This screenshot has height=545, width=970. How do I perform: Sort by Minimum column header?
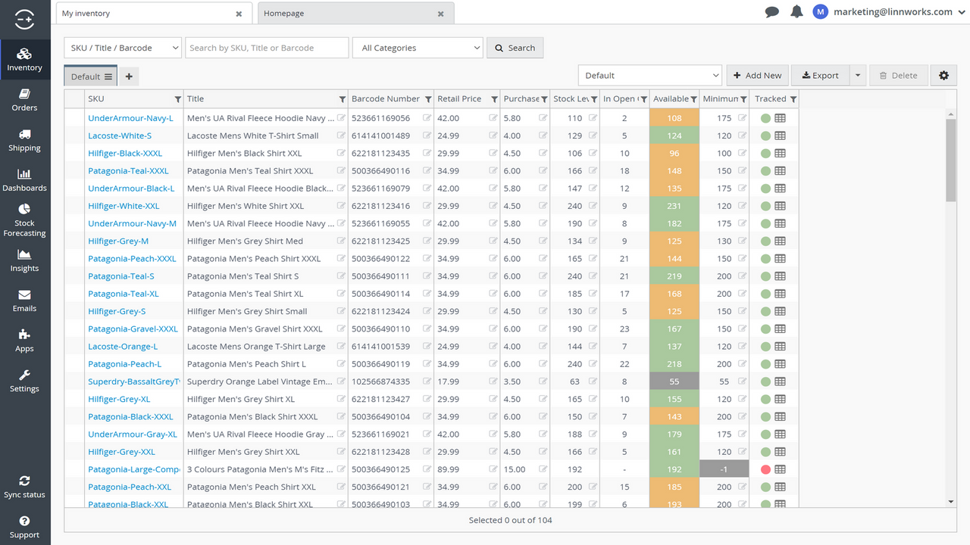[721, 99]
